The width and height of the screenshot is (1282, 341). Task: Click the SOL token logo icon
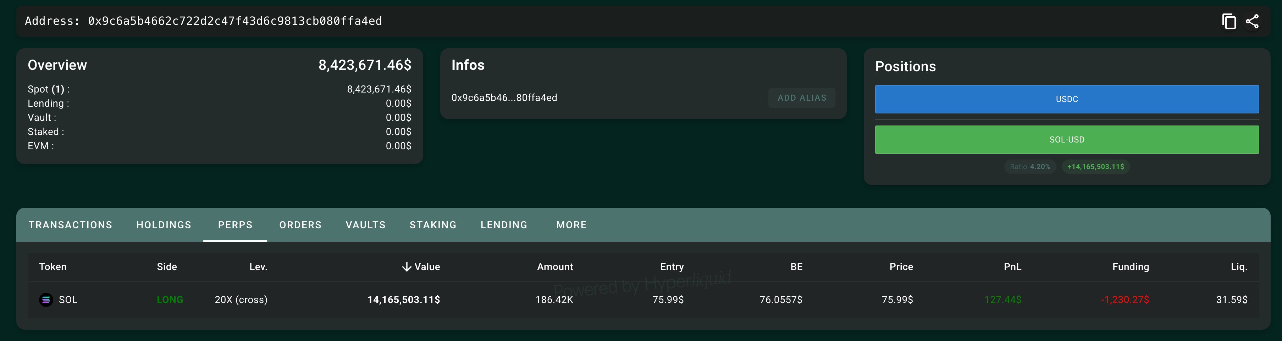click(x=46, y=300)
